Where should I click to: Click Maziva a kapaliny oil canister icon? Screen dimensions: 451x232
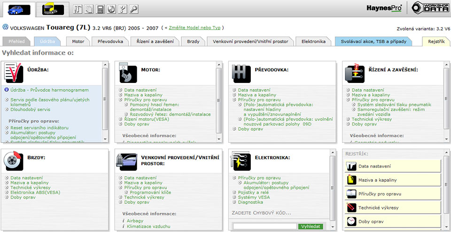point(351,180)
